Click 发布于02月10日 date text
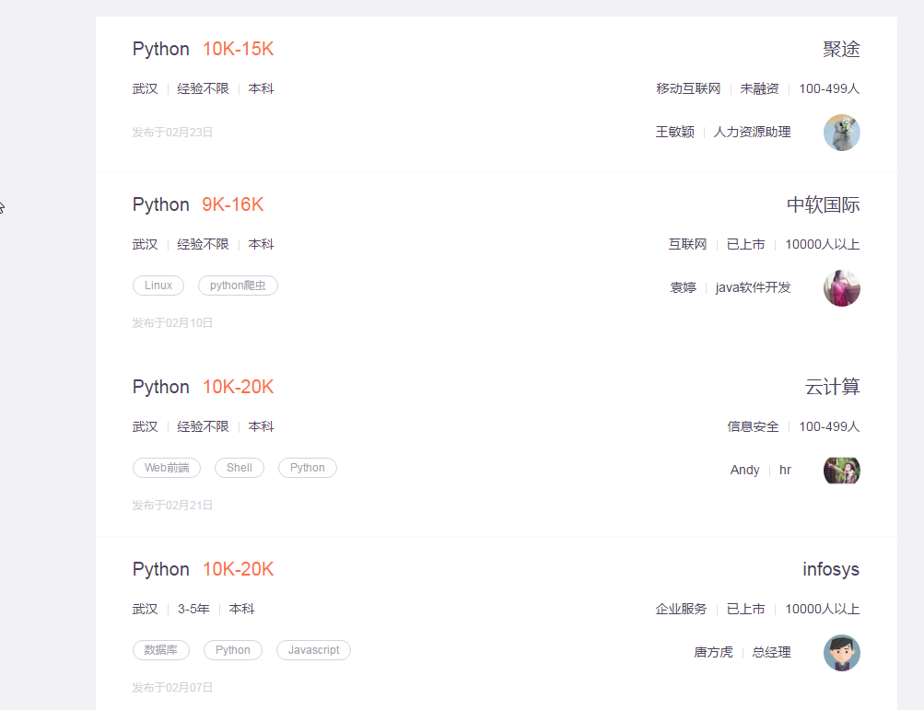 172,323
